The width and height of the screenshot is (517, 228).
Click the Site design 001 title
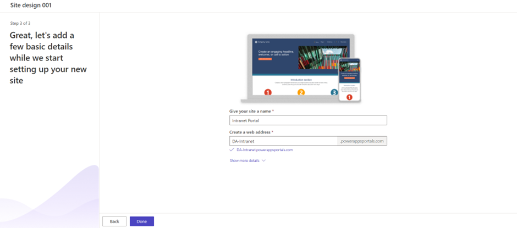tap(31, 5)
